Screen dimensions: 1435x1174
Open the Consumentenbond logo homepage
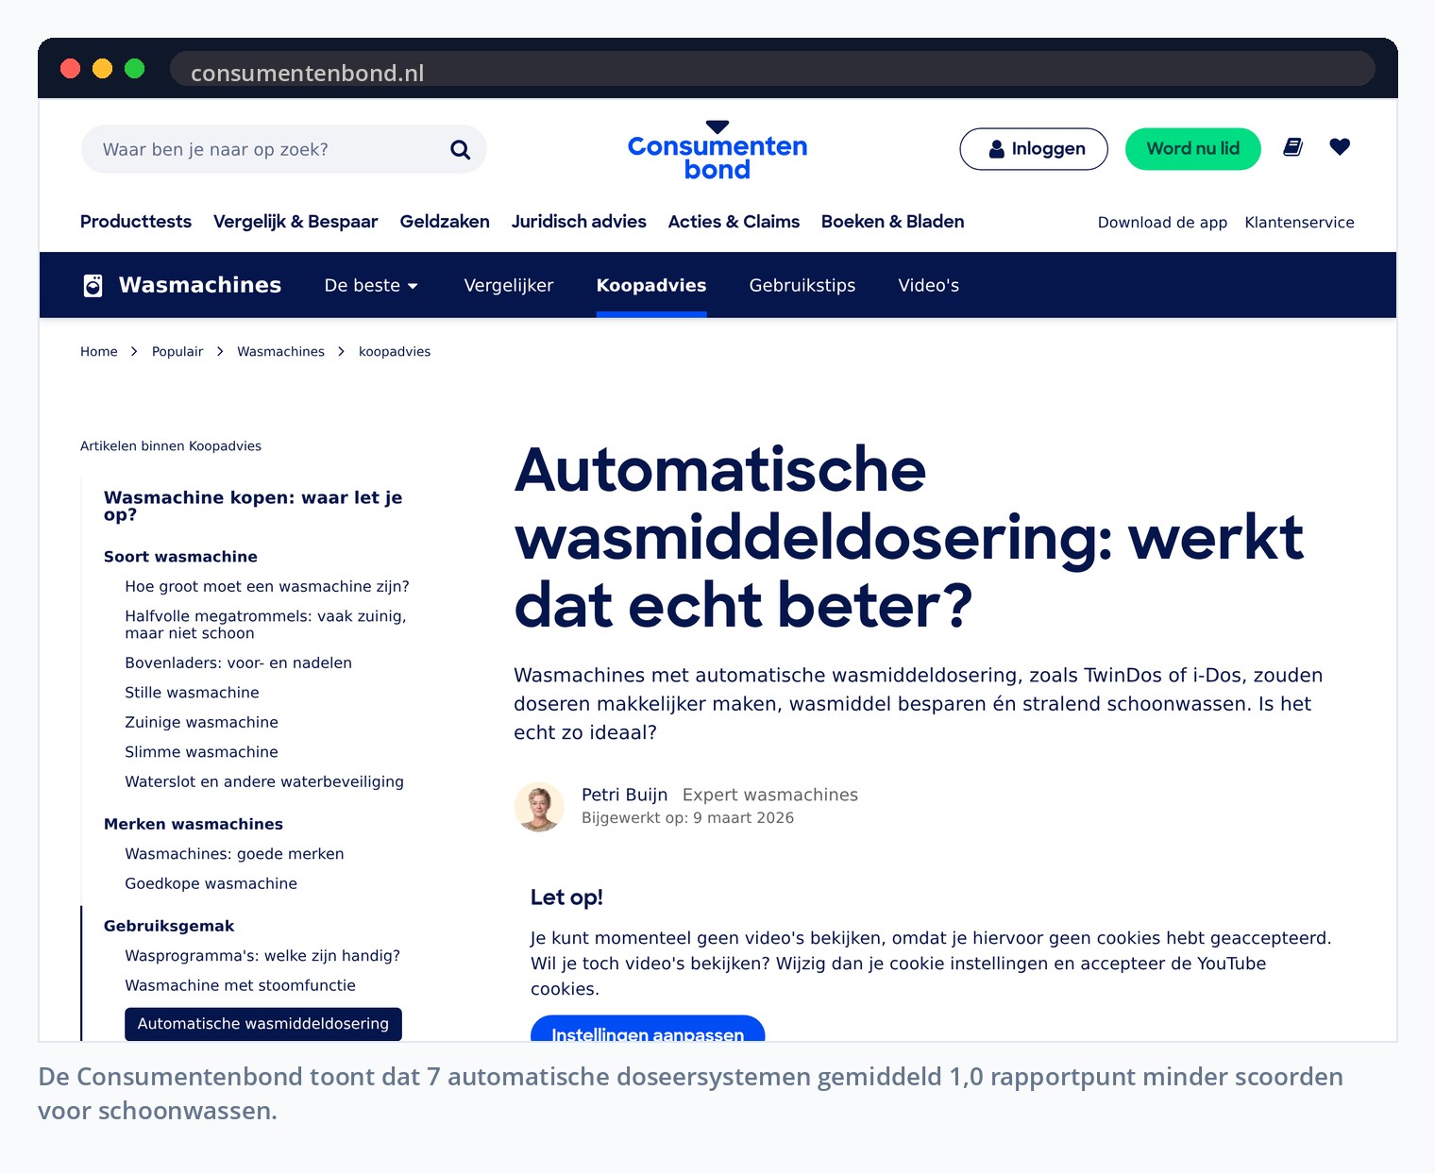717,151
